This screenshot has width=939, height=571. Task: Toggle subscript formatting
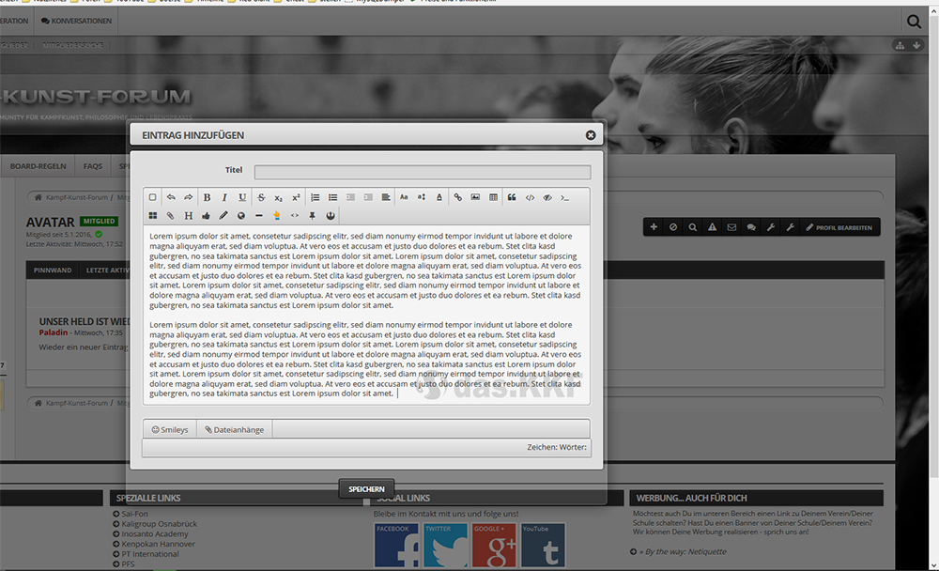pos(279,197)
